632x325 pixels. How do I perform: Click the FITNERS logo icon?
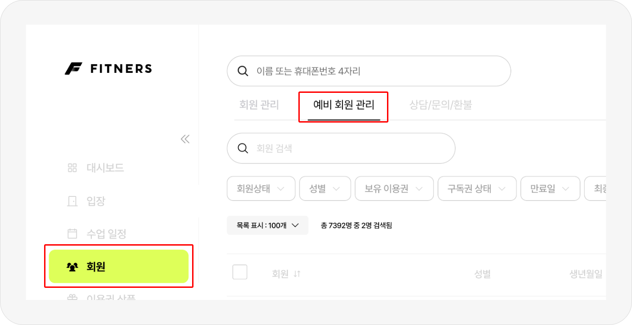[73, 69]
